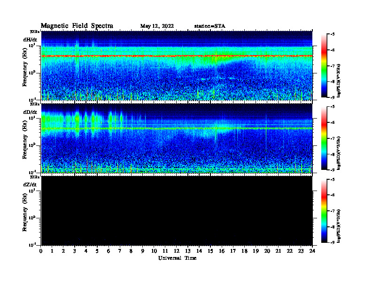372x288 pixels.
Task: Click the "-7" value on dD/dt colorbar
Action: (x=333, y=138)
